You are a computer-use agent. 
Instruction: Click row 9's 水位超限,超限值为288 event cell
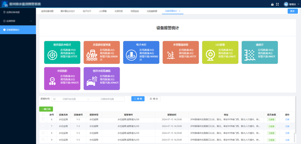(128, 140)
